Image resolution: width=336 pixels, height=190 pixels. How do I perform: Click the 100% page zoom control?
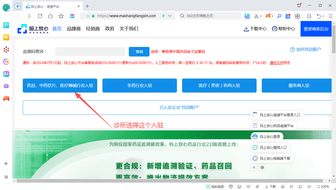click(x=323, y=187)
